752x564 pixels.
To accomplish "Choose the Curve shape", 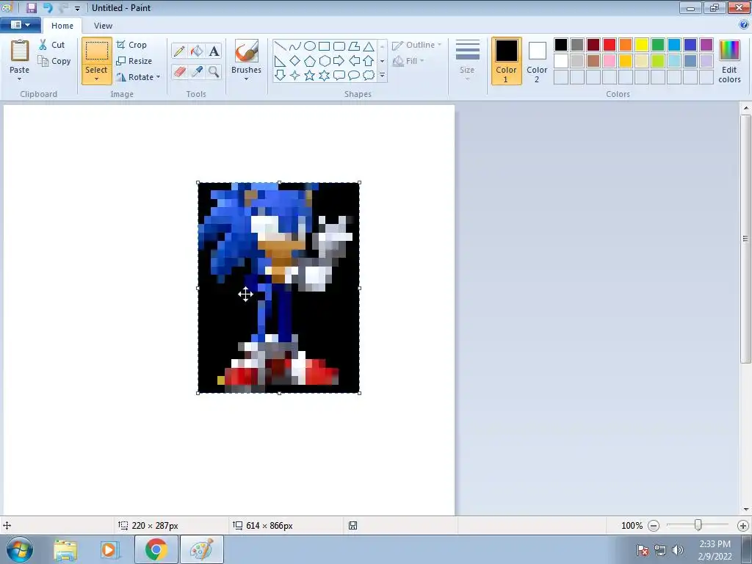I will pos(295,46).
